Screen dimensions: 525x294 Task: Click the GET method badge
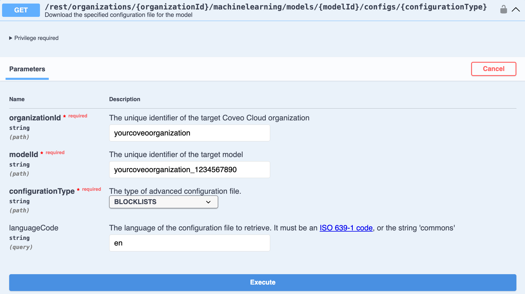click(x=21, y=10)
